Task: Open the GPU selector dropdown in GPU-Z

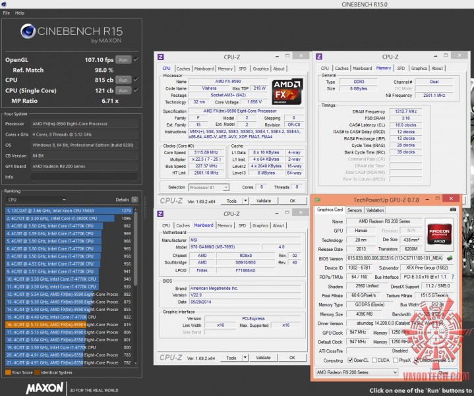Action: (357, 372)
